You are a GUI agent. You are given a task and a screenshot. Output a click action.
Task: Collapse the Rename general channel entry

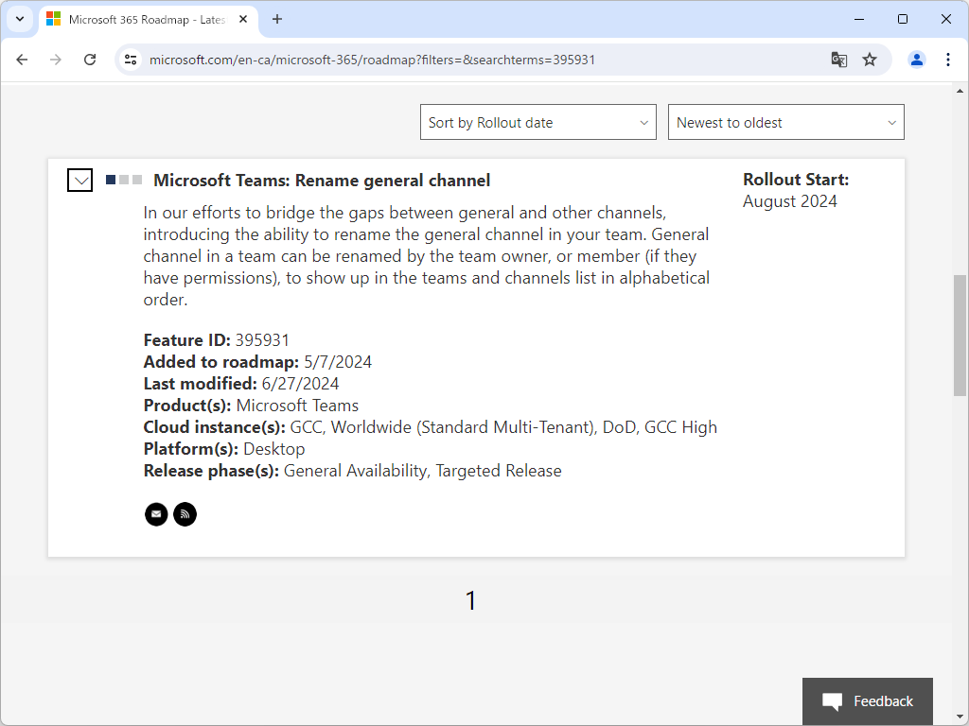pyautogui.click(x=79, y=180)
